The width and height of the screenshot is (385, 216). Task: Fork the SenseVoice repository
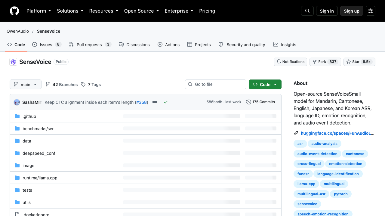coord(325,62)
